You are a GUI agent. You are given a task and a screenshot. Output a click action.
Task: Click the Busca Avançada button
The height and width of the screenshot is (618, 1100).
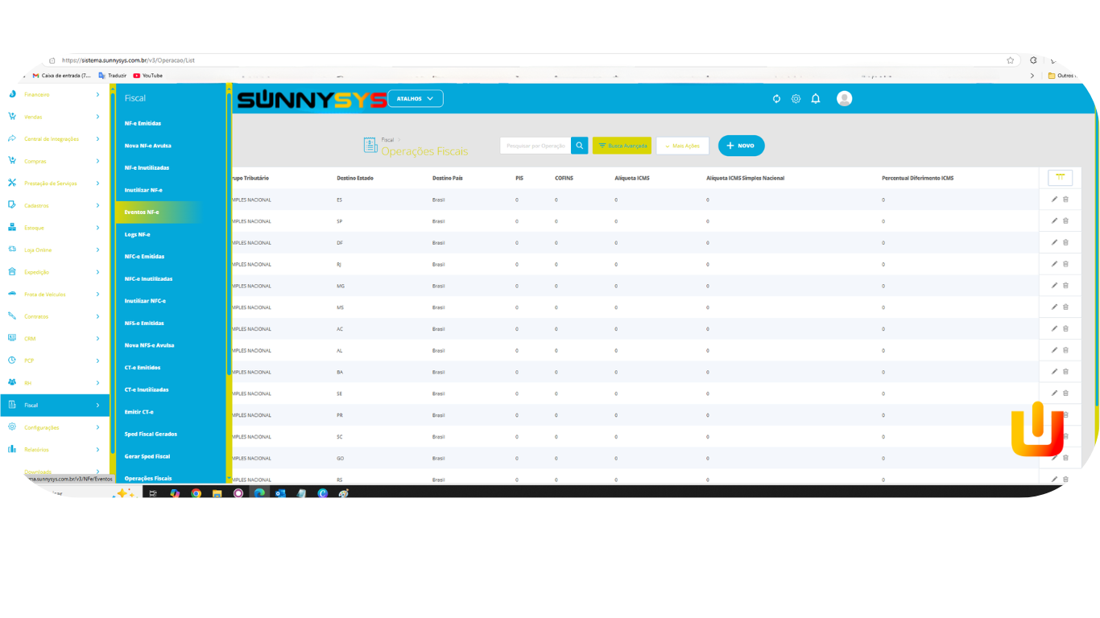click(622, 146)
